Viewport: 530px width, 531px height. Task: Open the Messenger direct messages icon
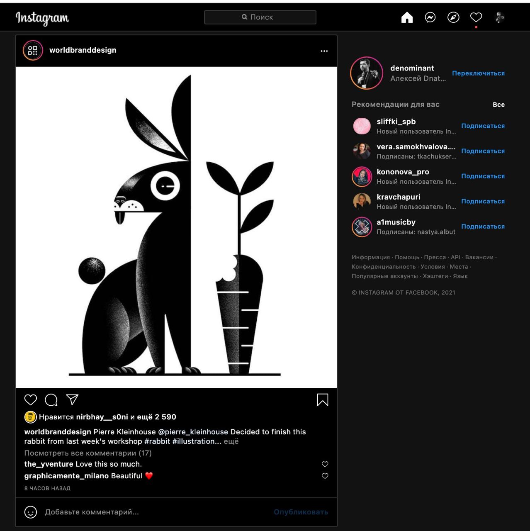coord(430,17)
